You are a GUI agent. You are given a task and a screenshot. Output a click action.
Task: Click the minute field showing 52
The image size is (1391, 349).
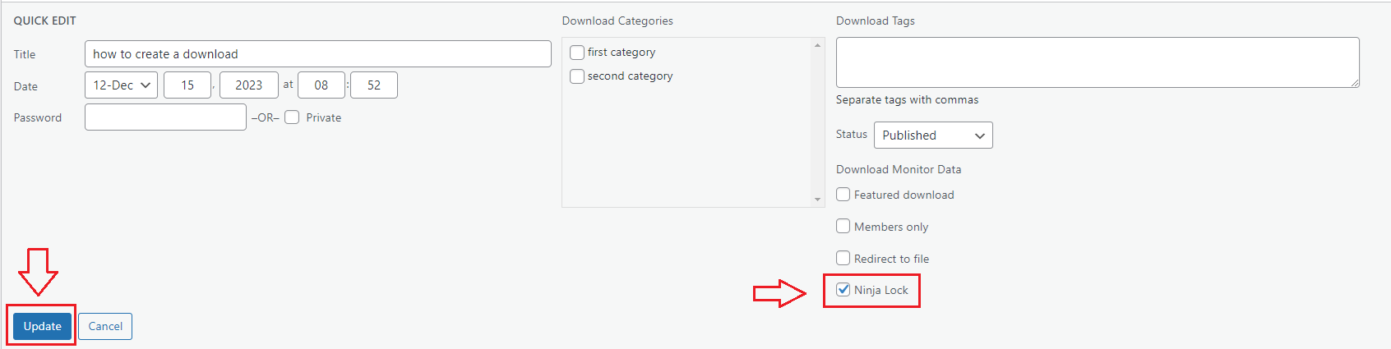(x=374, y=85)
